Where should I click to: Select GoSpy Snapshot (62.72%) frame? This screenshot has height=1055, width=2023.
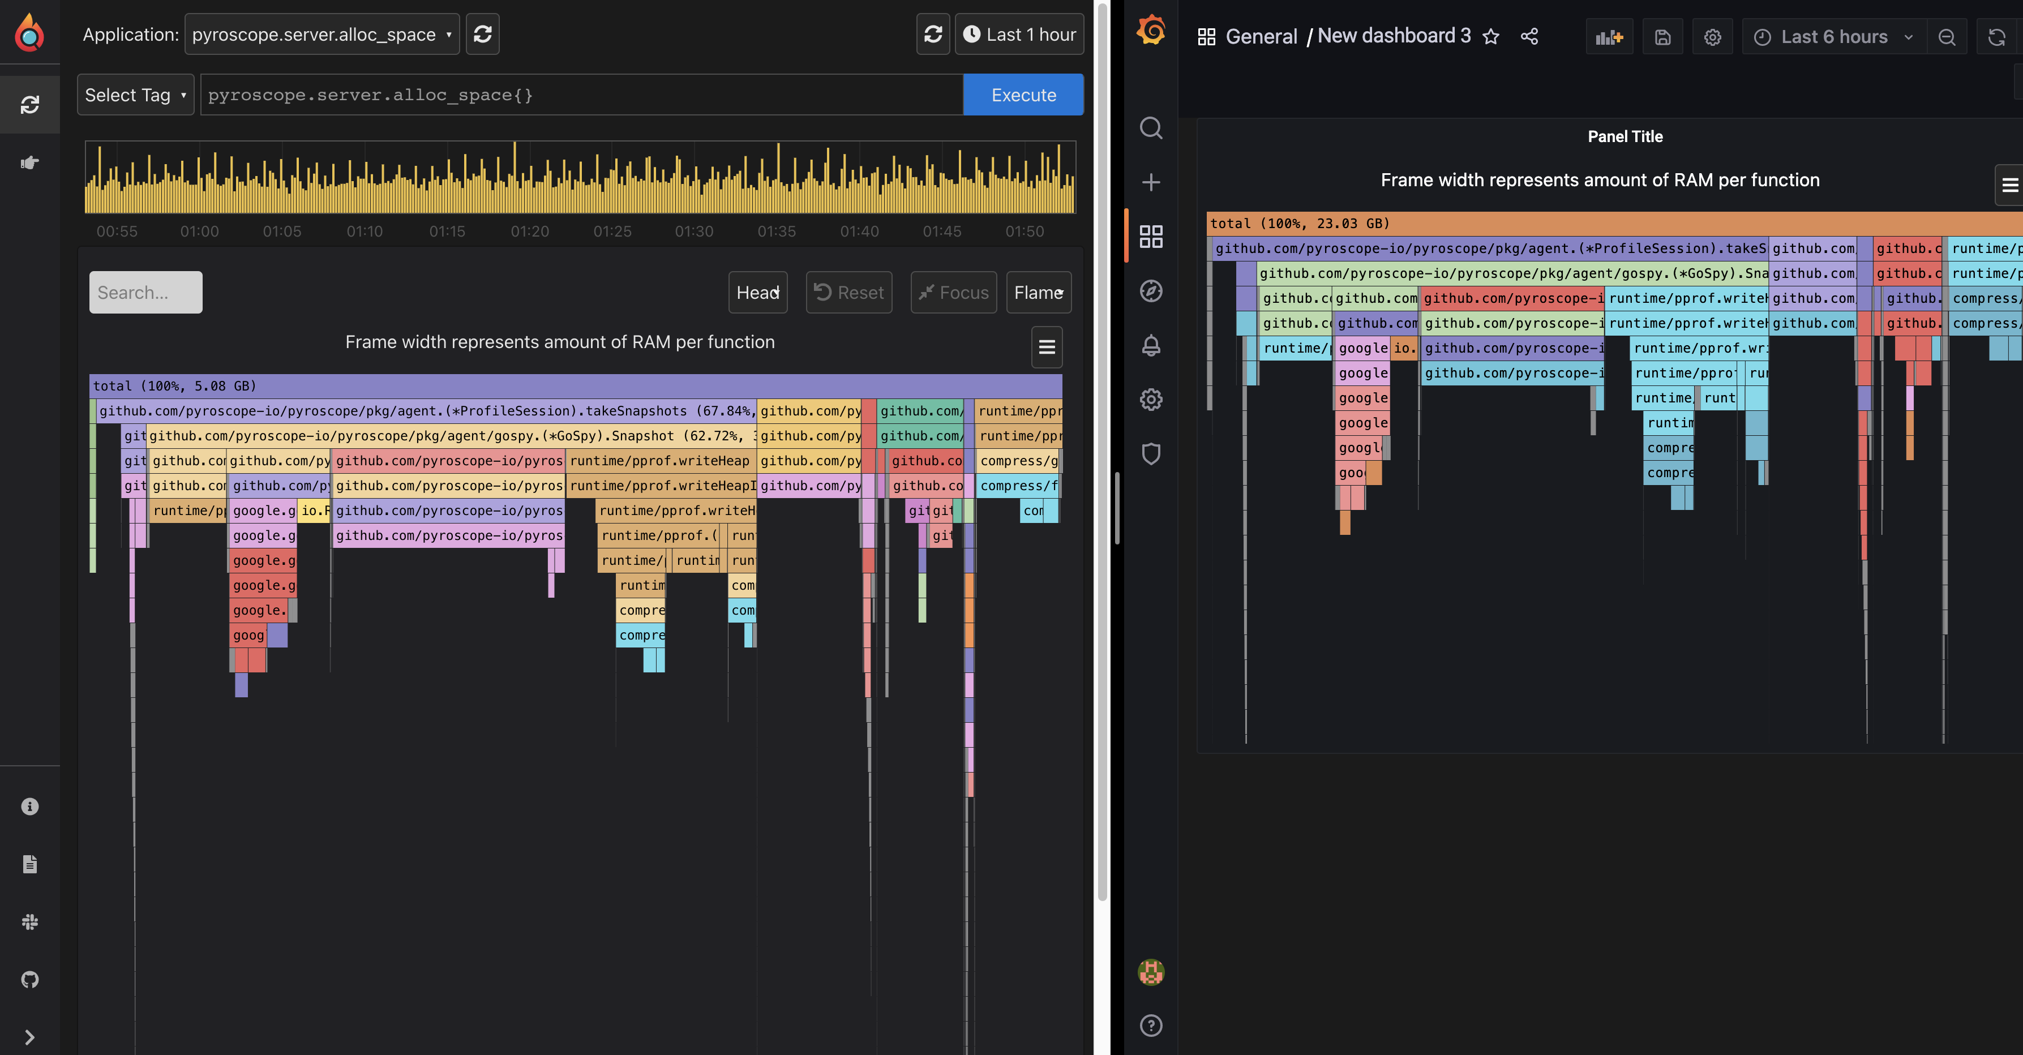click(452, 435)
